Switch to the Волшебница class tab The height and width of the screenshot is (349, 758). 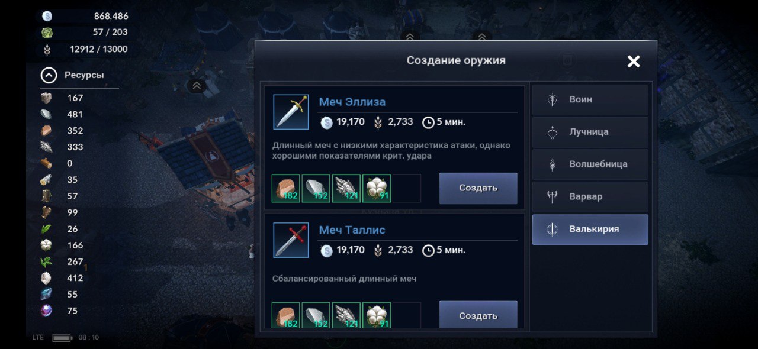click(x=590, y=164)
